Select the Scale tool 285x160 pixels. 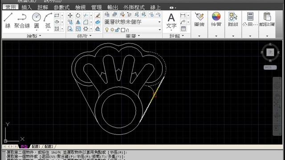tap(78, 28)
